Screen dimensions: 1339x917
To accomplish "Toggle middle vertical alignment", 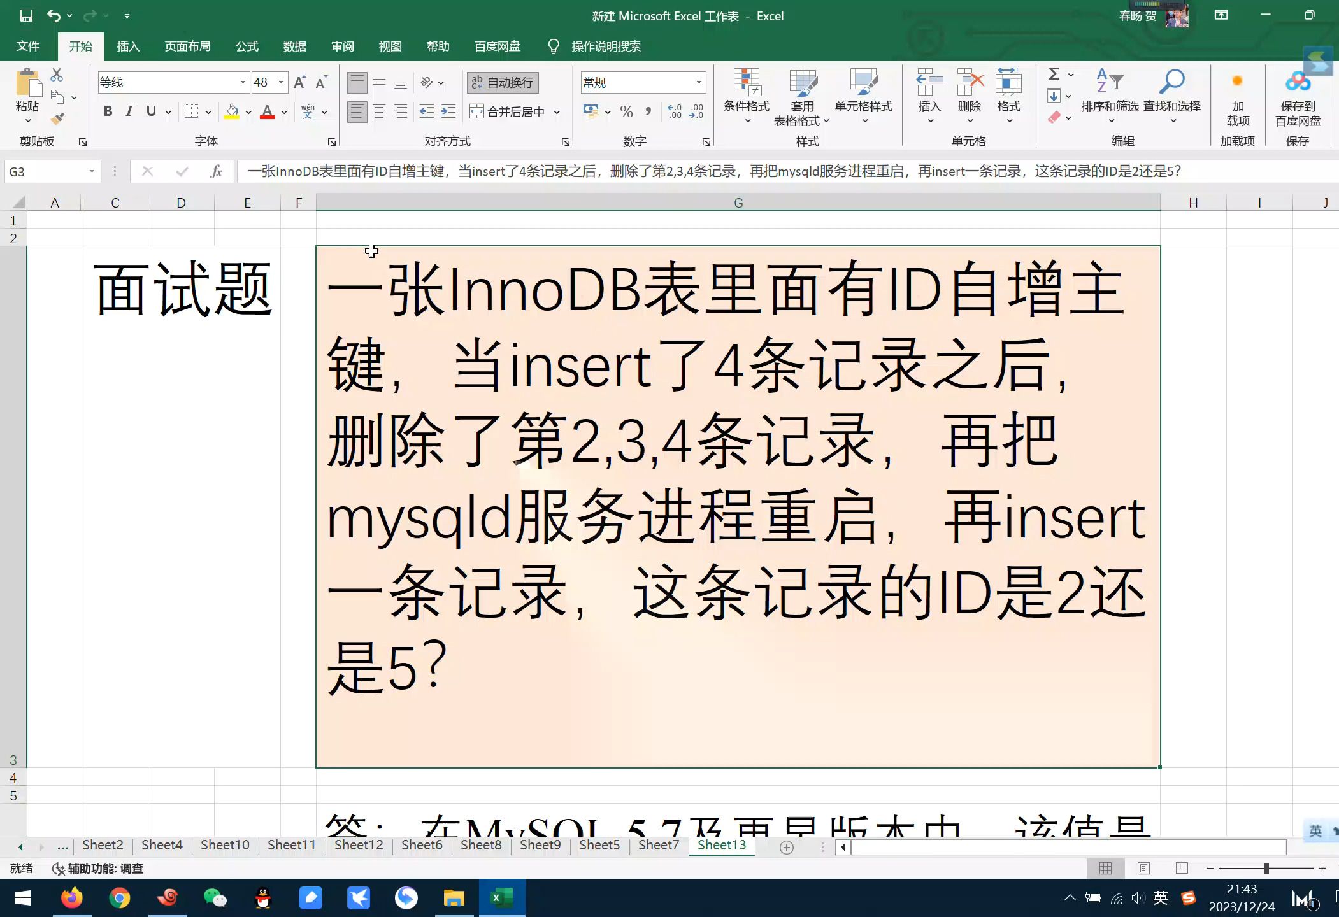I will (379, 82).
